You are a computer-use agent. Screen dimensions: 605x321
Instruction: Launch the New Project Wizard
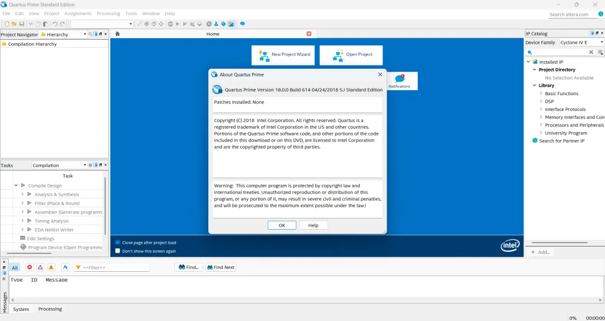pos(283,55)
